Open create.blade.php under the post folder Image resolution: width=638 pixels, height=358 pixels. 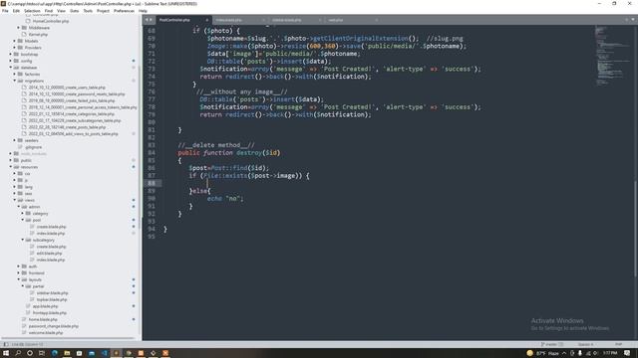tap(51, 227)
